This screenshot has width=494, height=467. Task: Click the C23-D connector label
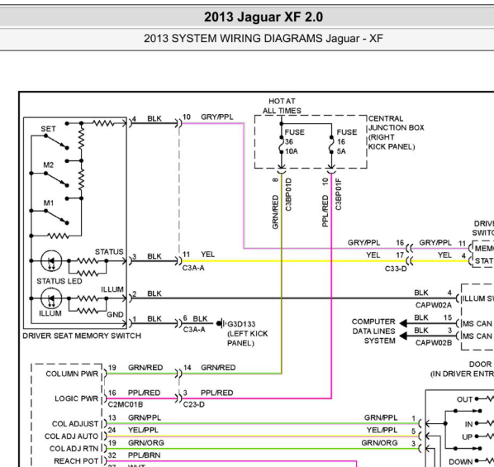(x=194, y=404)
